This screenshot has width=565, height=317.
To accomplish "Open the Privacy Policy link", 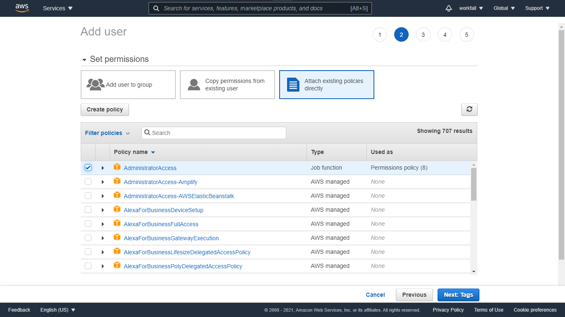I will (448, 310).
